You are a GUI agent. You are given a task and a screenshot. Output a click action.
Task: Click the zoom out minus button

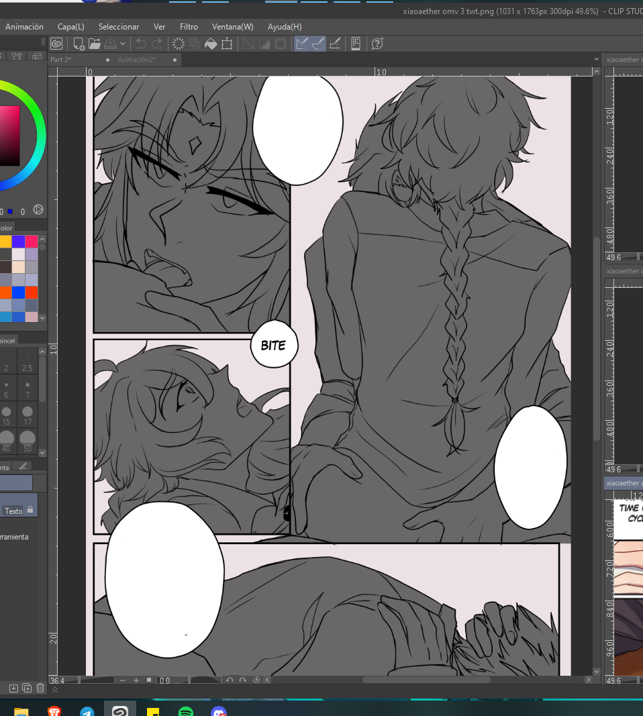pyautogui.click(x=122, y=680)
